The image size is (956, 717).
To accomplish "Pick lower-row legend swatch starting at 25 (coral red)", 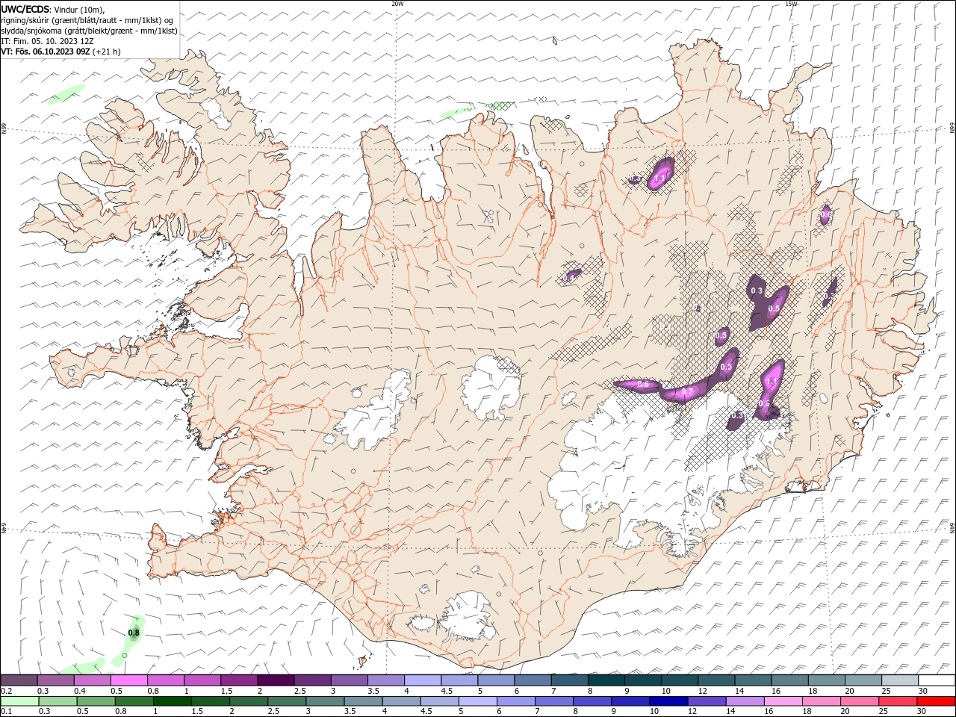I will pyautogui.click(x=898, y=701).
